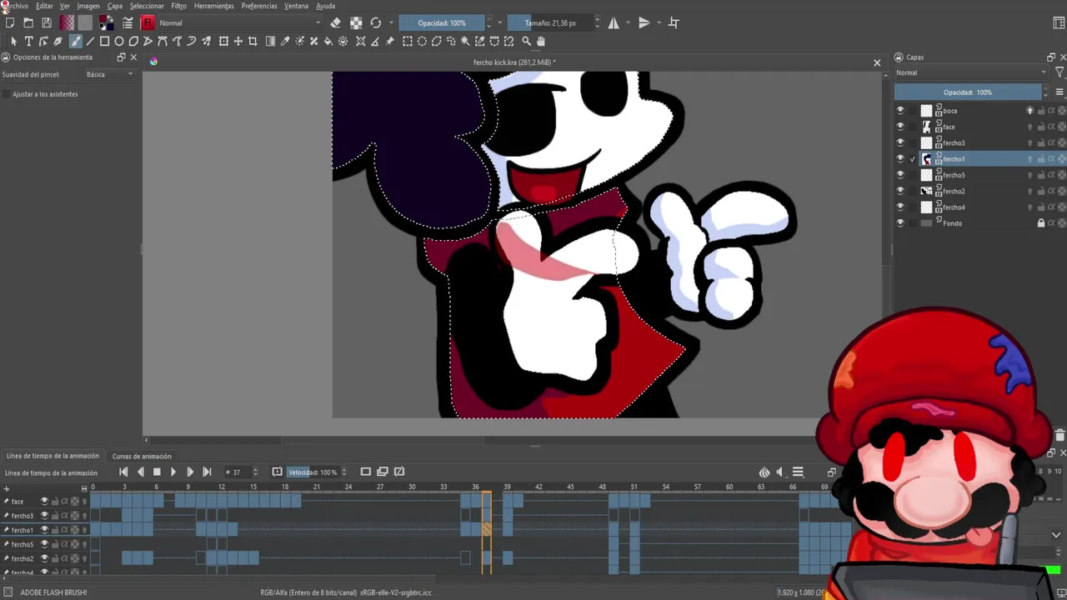Open the foreground/background color swatch

tap(107, 22)
